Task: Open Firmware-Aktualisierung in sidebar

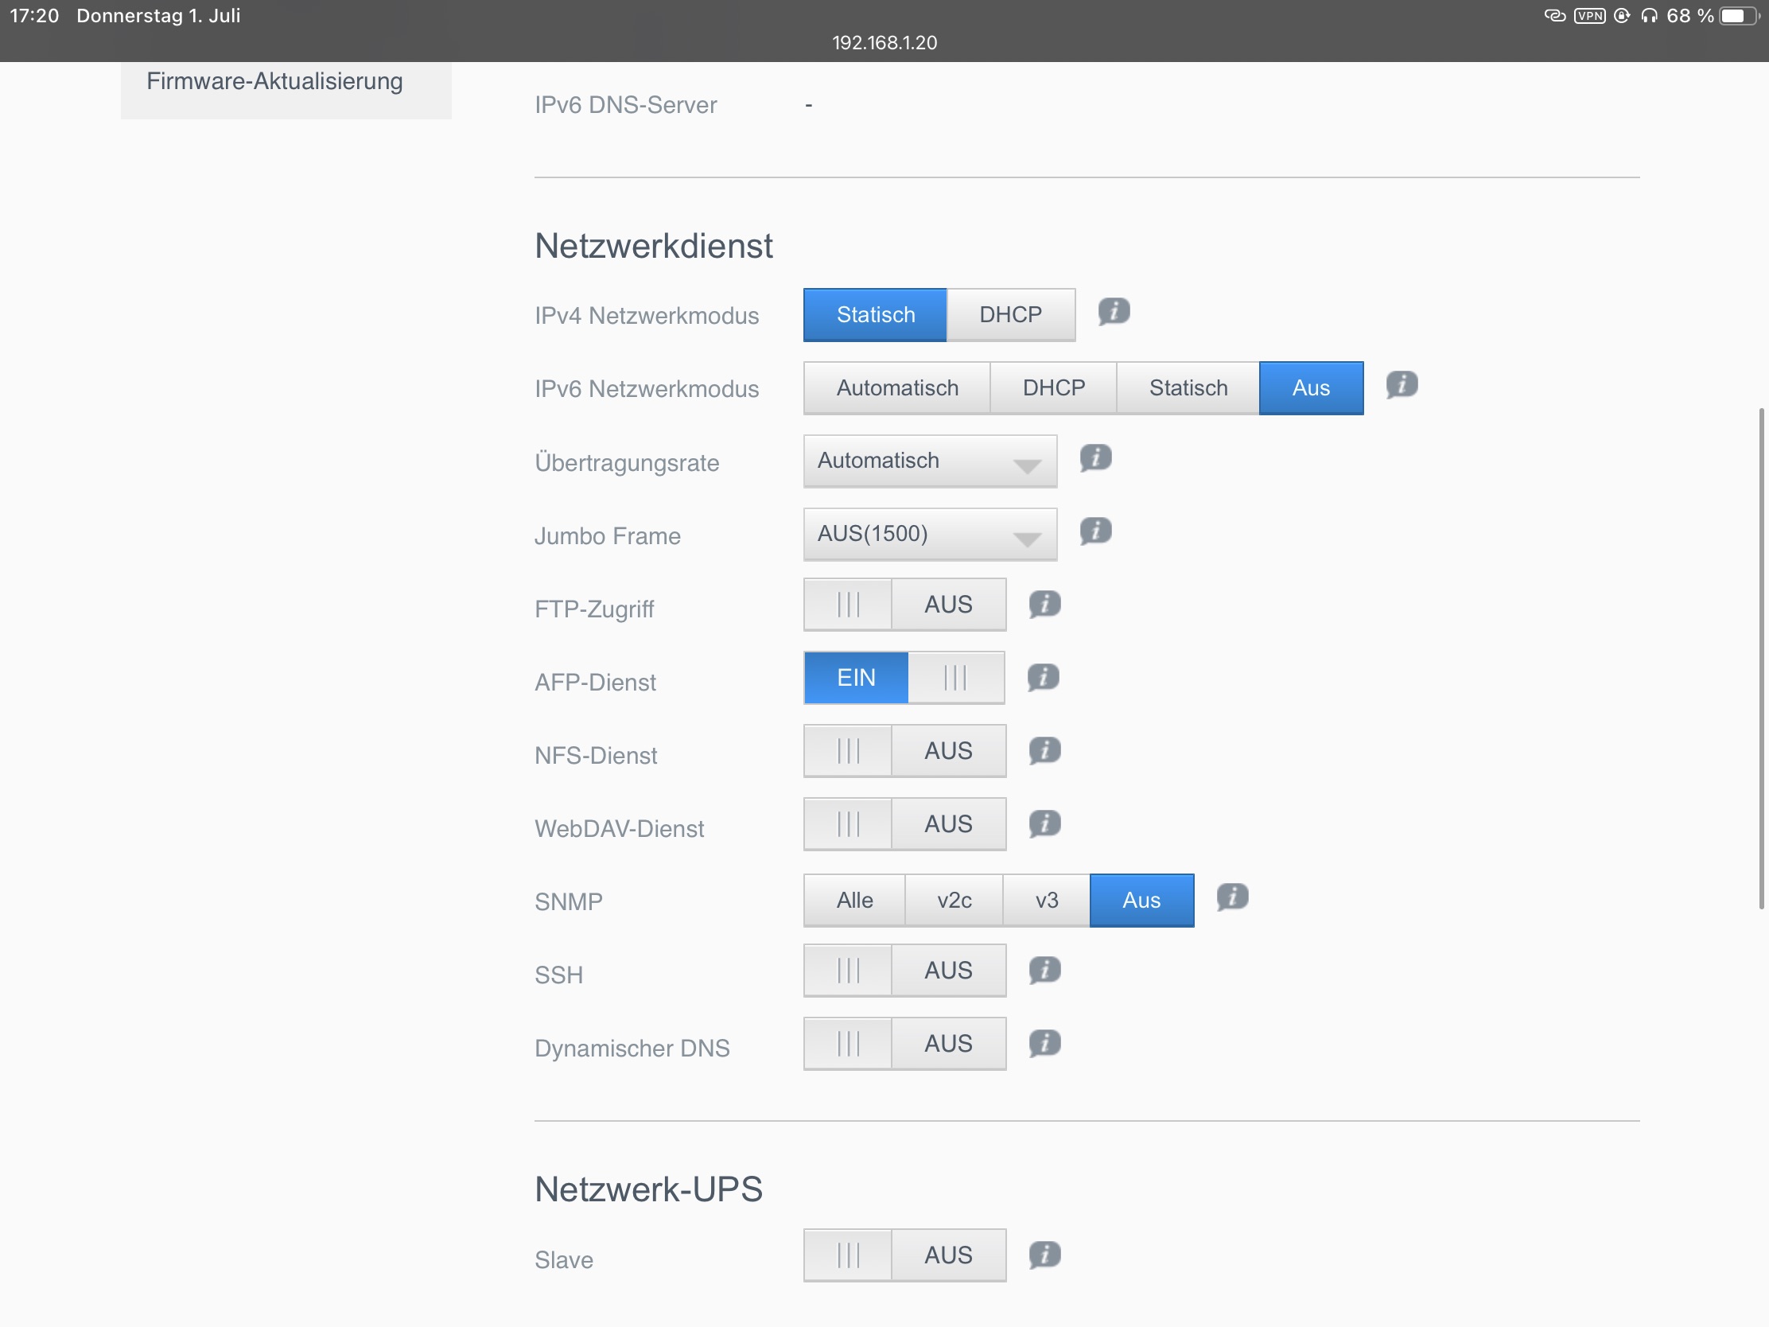Action: tap(274, 82)
